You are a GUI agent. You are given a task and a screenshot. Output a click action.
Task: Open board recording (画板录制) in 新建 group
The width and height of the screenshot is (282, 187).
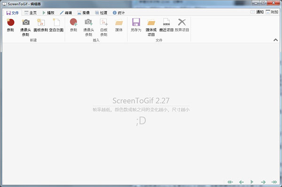pyautogui.click(x=41, y=25)
